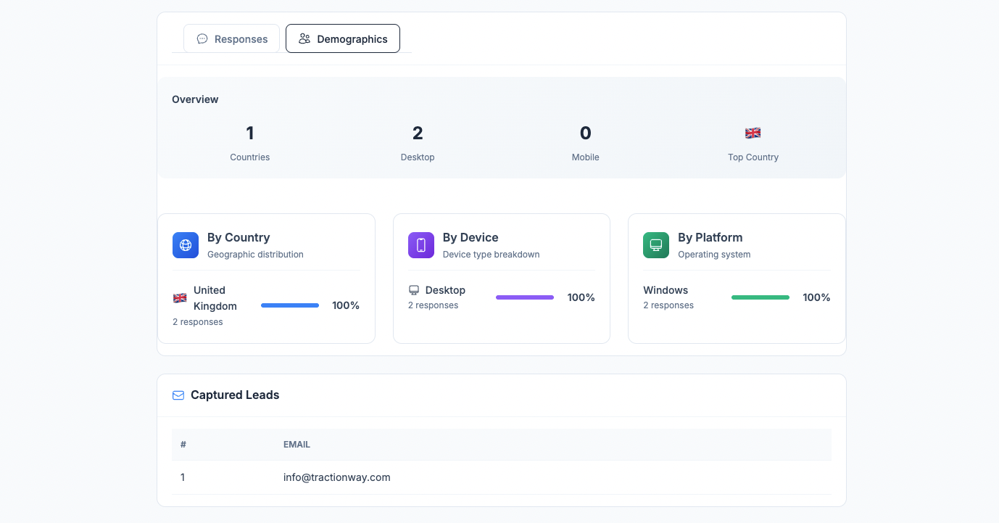Click the UK flag beside United Kingdom
This screenshot has width=999, height=523.
[181, 297]
